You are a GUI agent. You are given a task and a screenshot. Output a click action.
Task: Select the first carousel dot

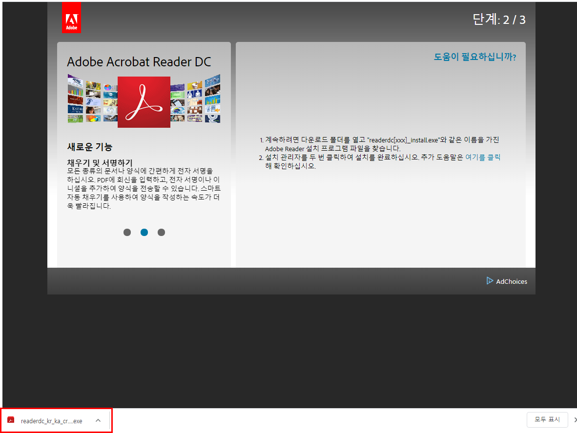coord(127,232)
